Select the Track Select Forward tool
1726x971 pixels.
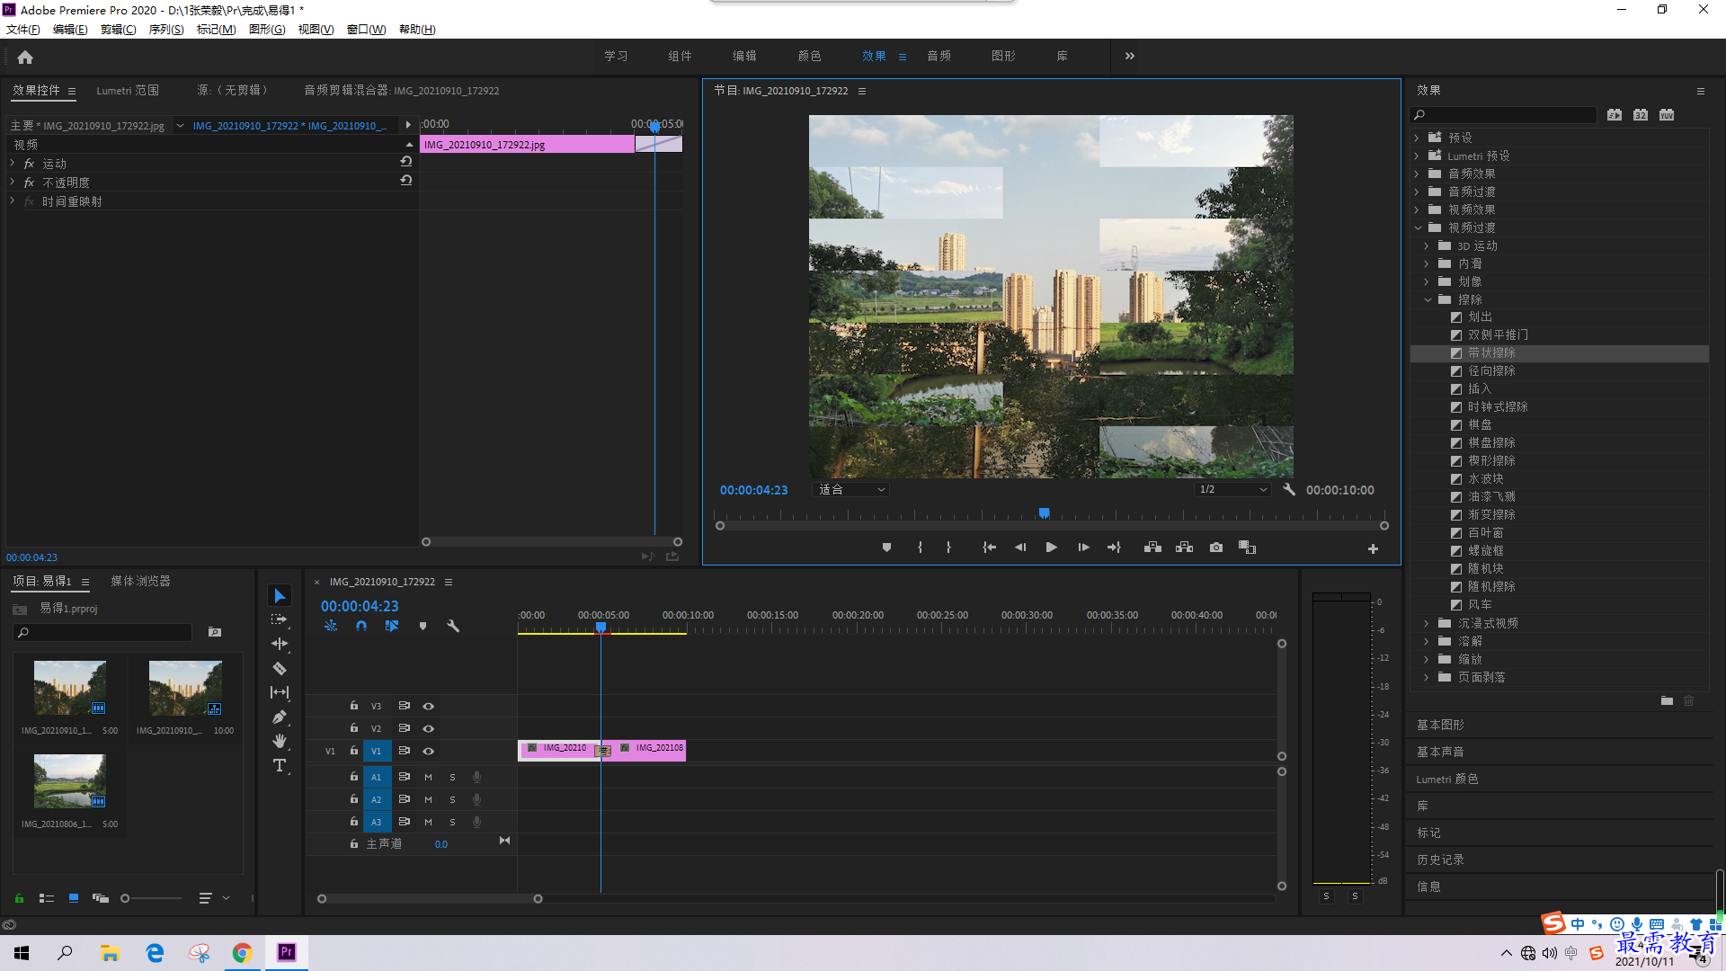(x=280, y=619)
